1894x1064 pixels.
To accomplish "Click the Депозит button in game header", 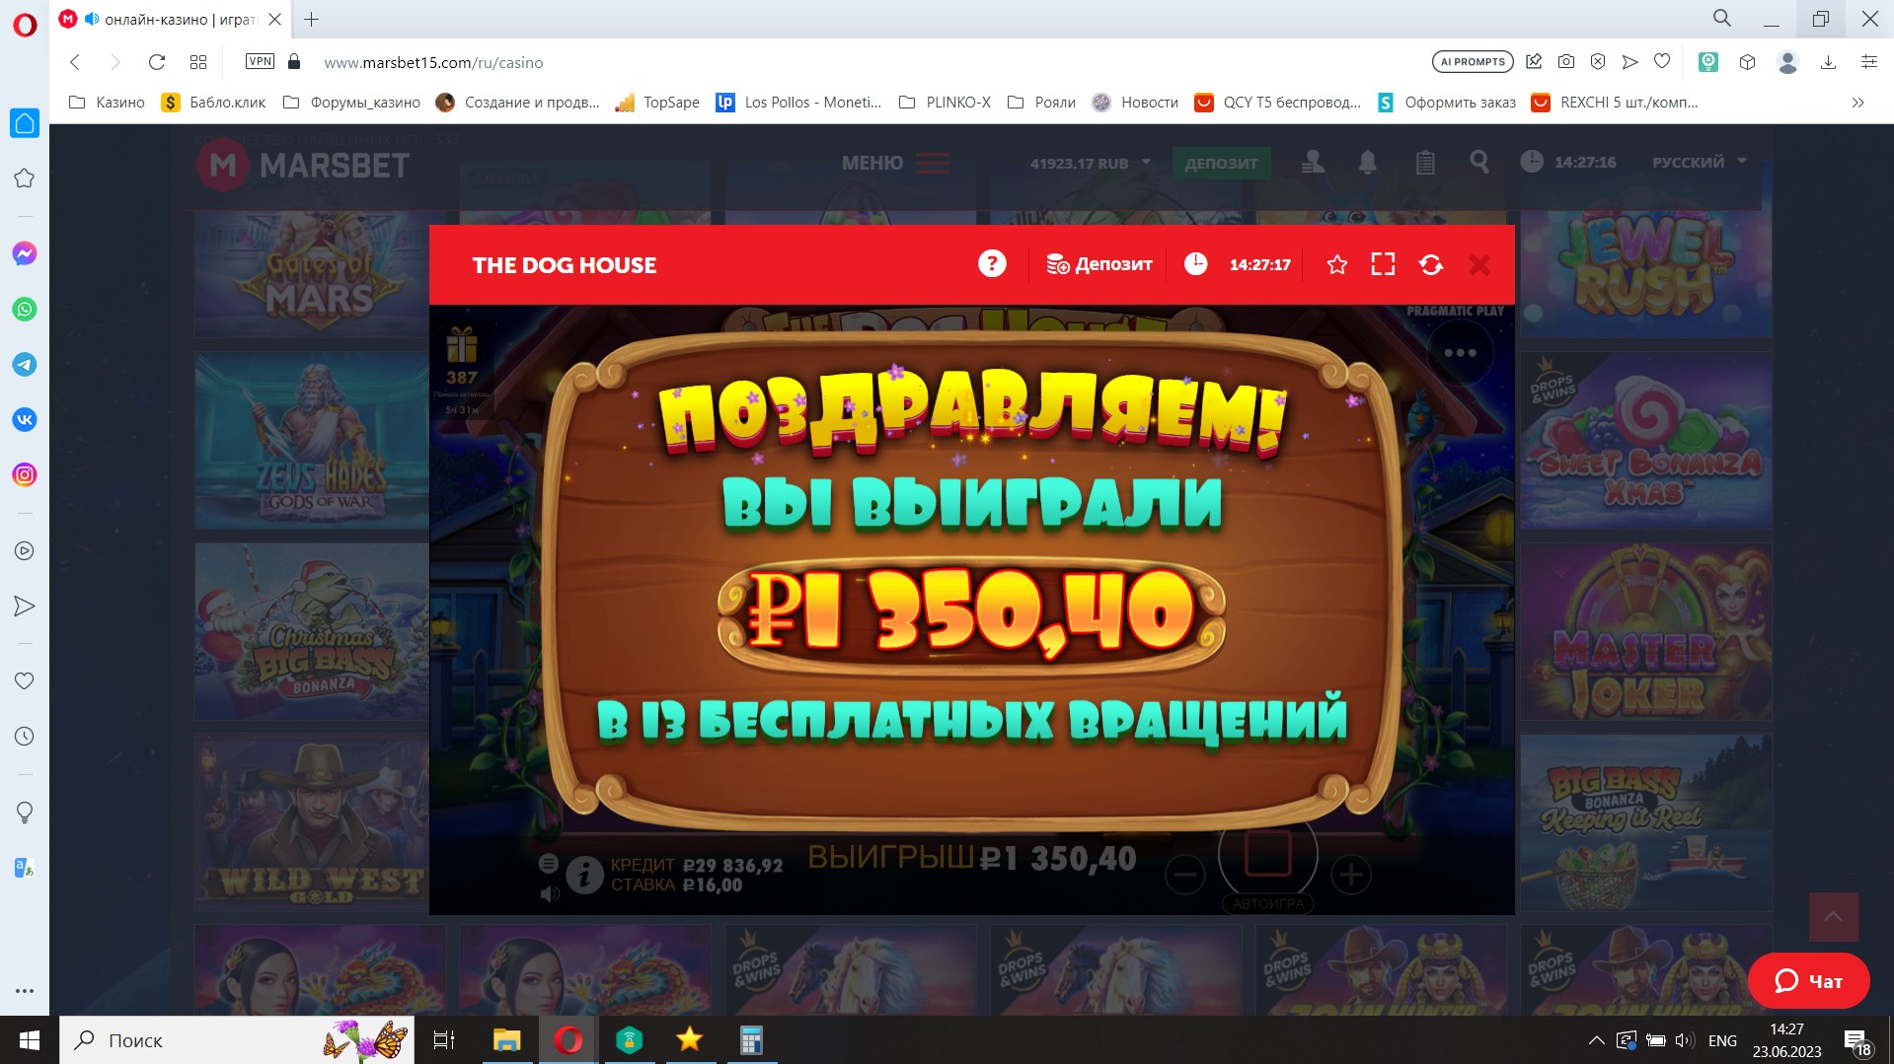I will 1099,264.
